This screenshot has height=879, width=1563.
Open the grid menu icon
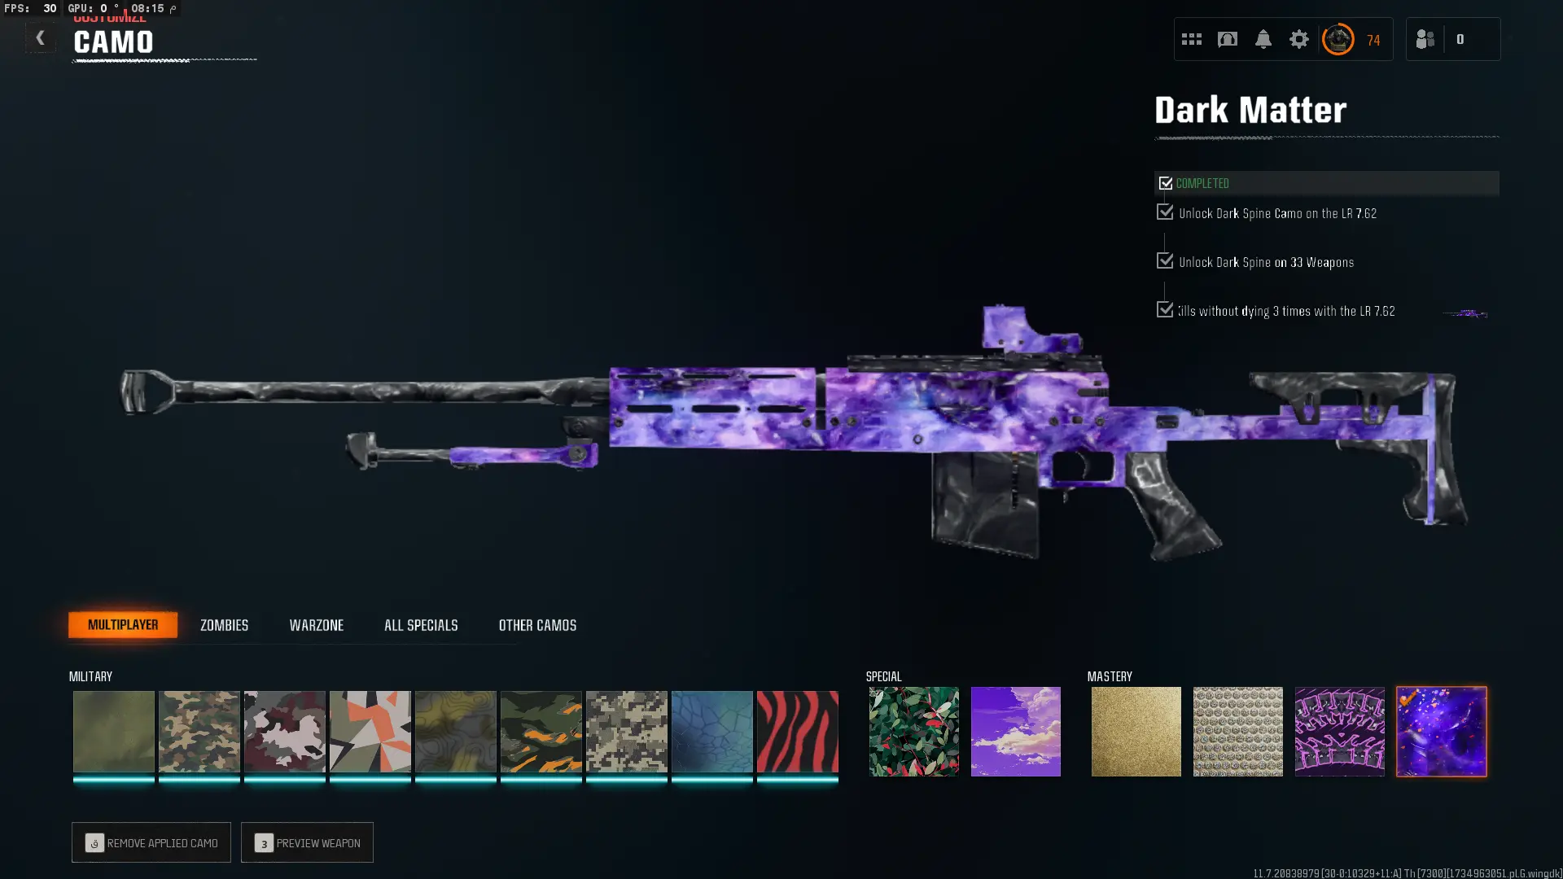pos(1191,39)
